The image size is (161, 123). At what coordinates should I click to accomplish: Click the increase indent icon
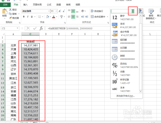pos(87,17)
